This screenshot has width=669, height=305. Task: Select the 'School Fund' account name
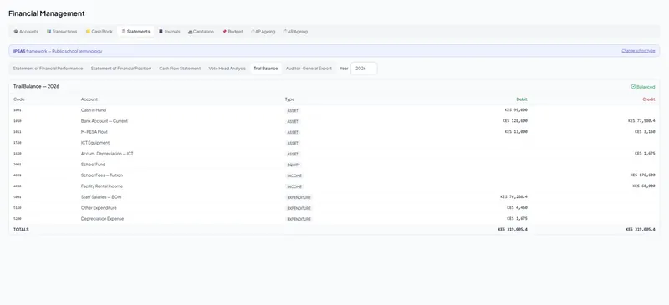point(93,165)
